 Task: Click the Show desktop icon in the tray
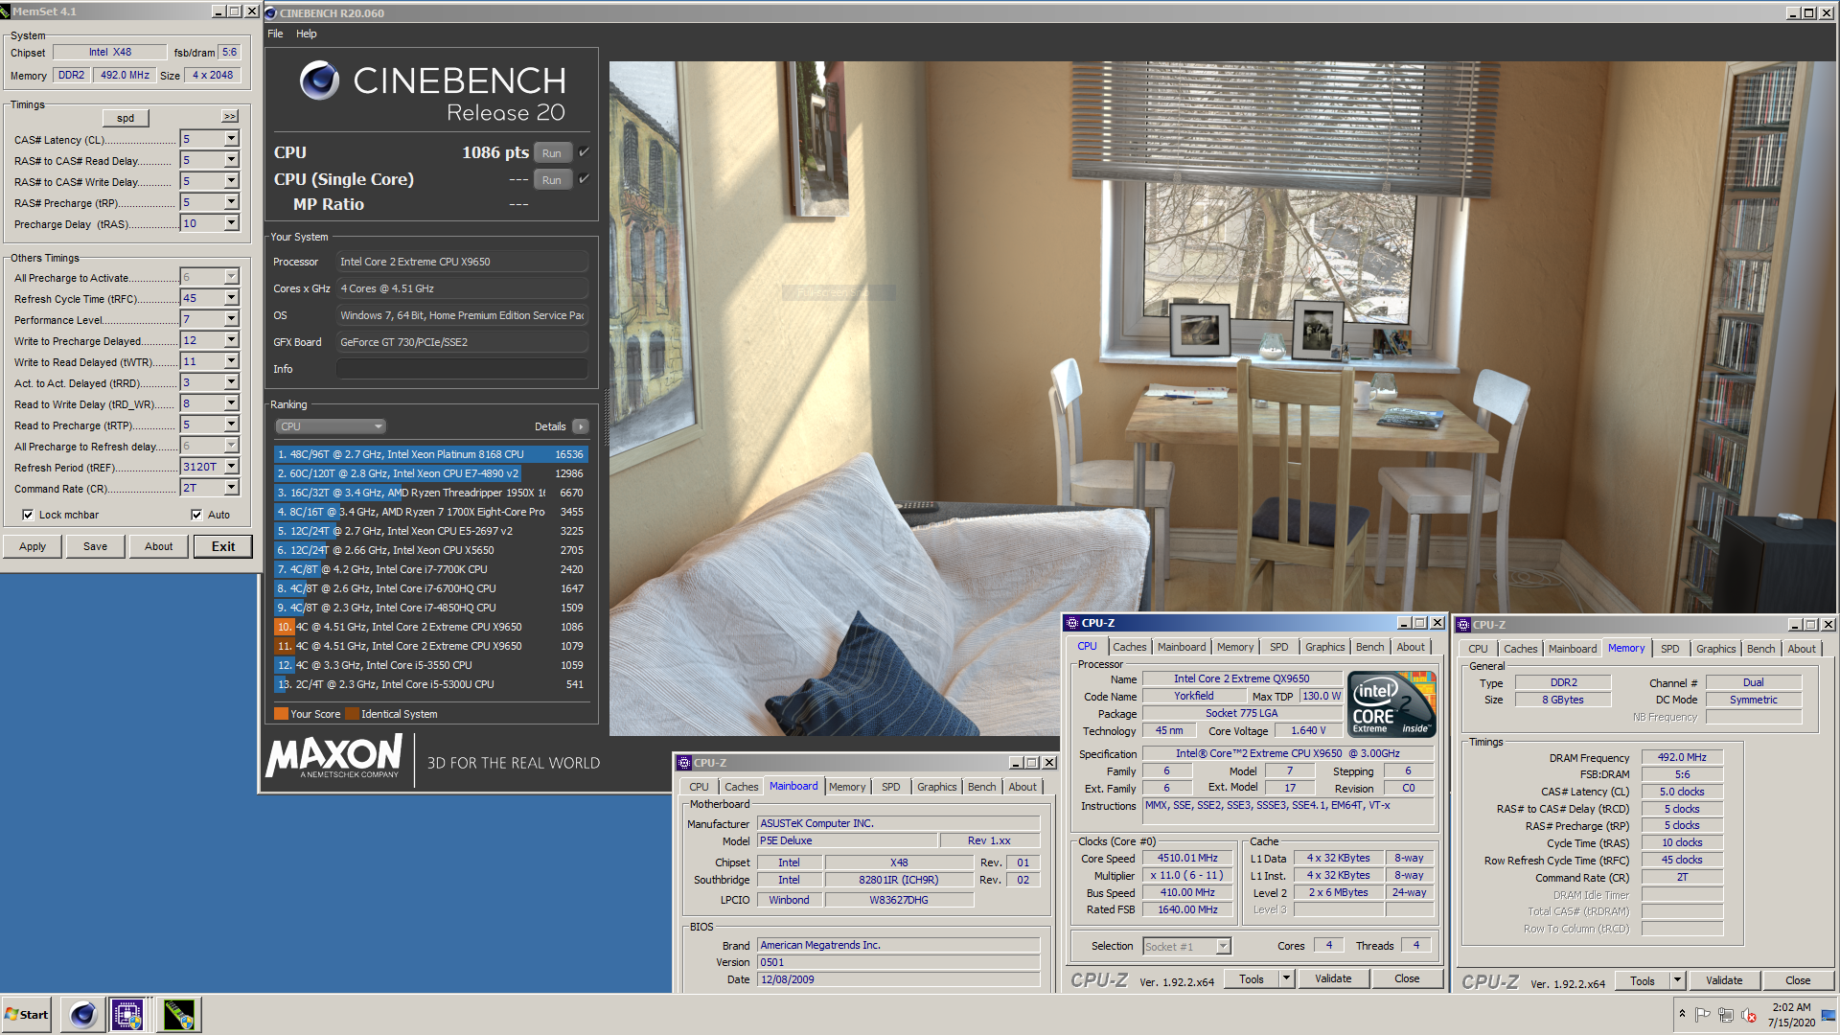pyautogui.click(x=1828, y=1014)
